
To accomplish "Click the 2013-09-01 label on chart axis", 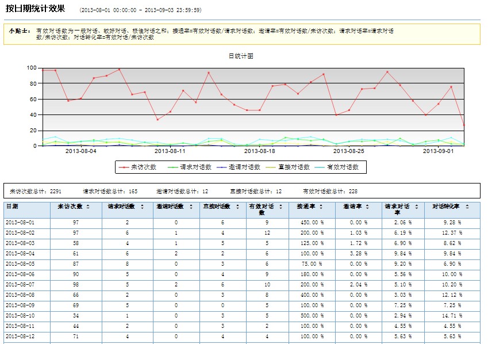I will pos(439,151).
